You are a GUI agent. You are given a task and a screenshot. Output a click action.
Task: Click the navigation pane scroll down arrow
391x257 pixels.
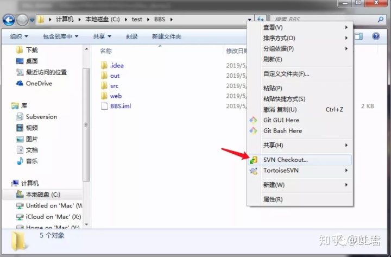pos(86,224)
